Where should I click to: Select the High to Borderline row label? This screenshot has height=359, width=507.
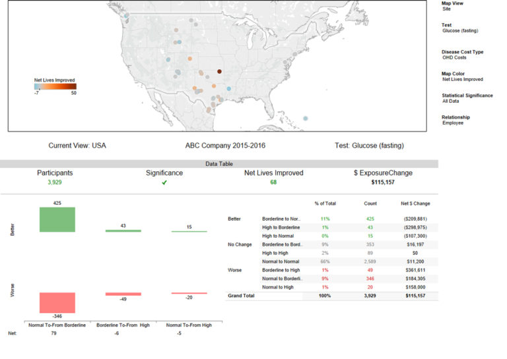281,227
